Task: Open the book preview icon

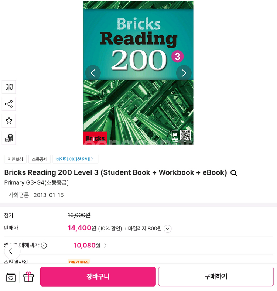Action: (9, 87)
